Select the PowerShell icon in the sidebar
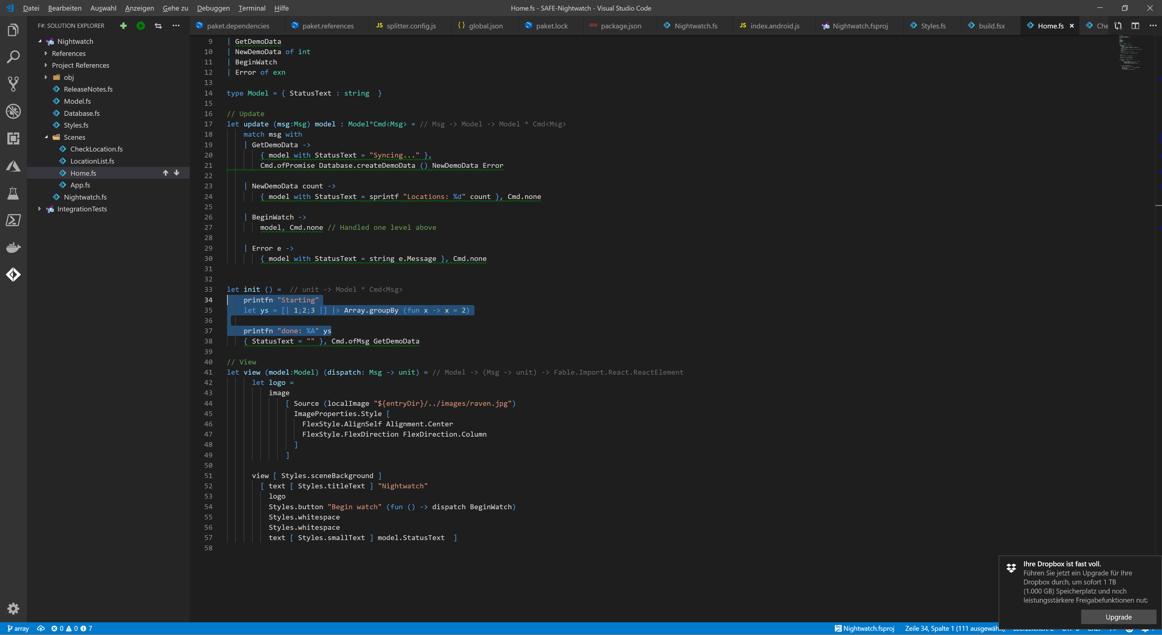Image resolution: width=1162 pixels, height=635 pixels. [x=14, y=220]
